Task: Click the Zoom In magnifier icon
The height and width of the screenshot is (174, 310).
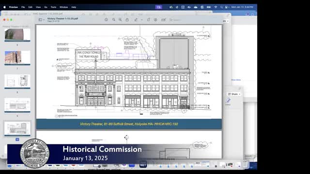Action: [x=120, y=20]
